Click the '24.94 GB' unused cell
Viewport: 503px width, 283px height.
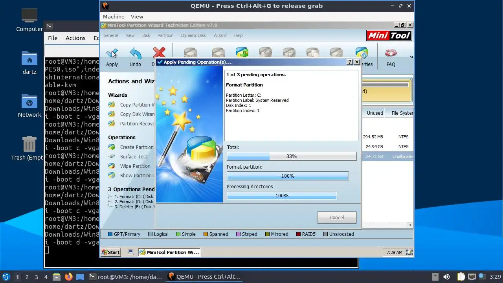(374, 147)
